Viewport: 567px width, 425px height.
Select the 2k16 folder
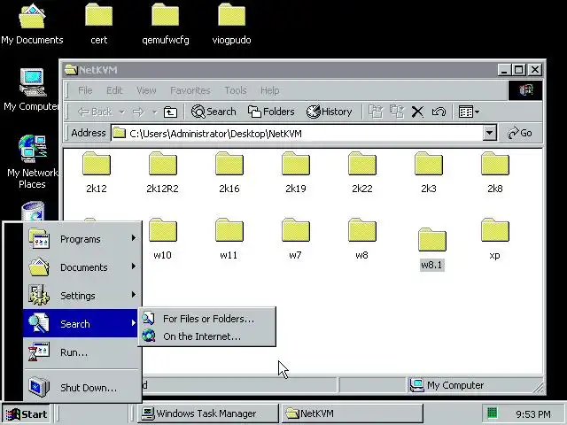pos(229,173)
